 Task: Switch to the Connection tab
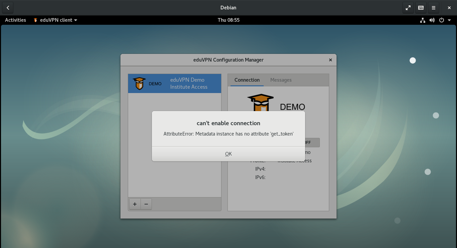click(x=247, y=80)
